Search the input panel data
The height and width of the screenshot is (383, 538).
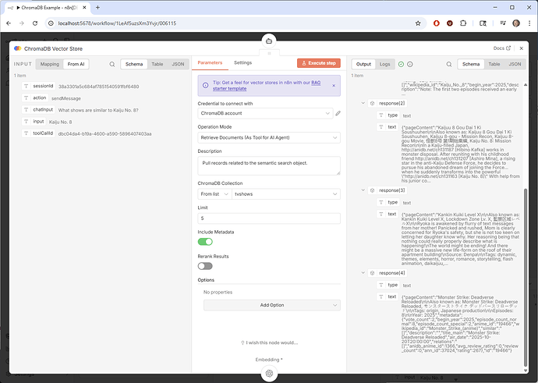pos(112,64)
